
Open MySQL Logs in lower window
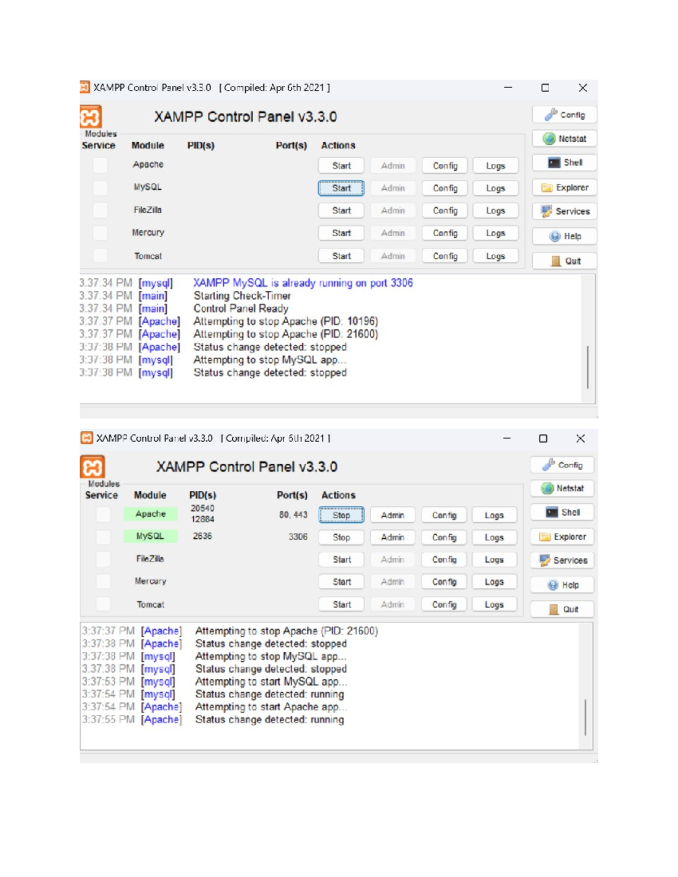coord(494,538)
